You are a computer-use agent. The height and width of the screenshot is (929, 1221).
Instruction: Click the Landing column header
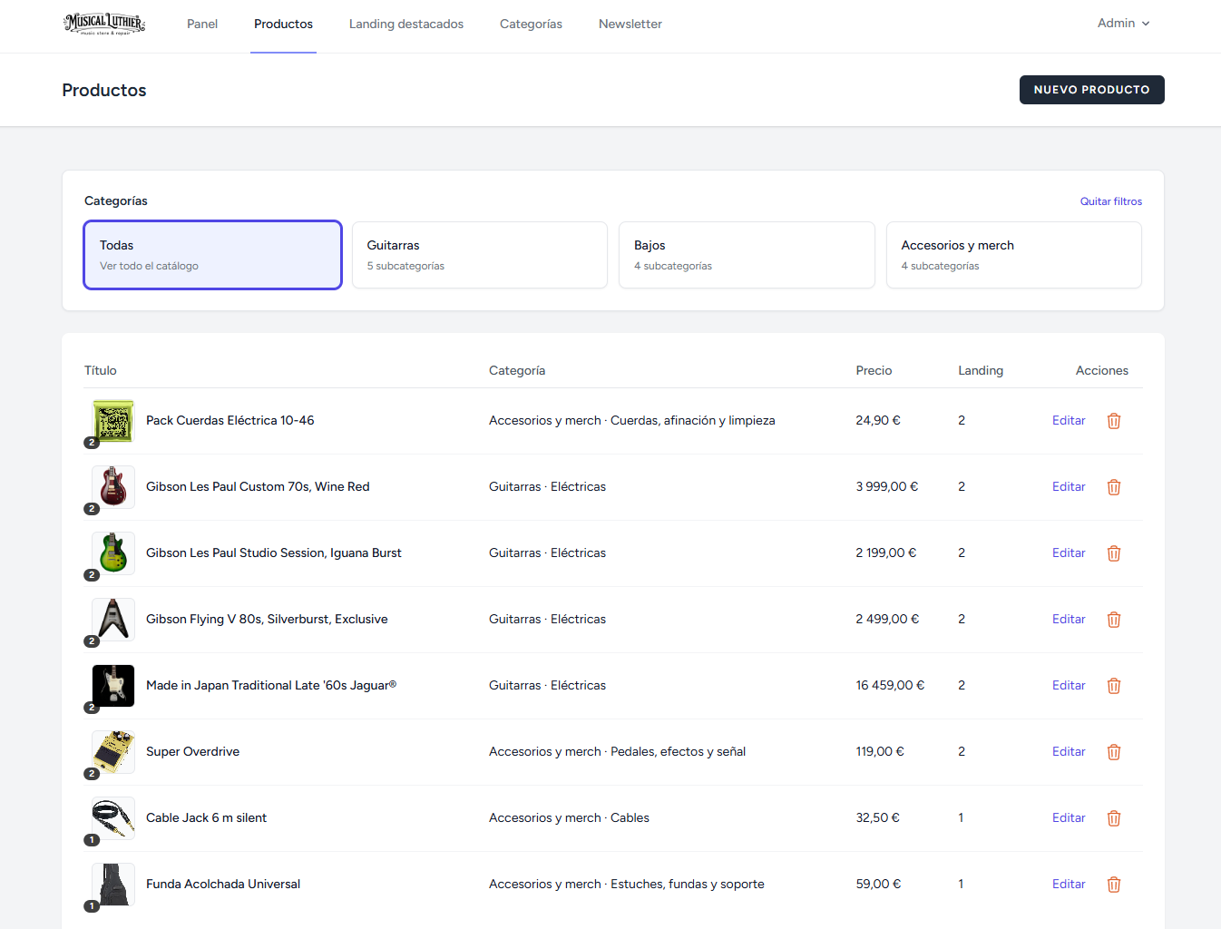[981, 370]
